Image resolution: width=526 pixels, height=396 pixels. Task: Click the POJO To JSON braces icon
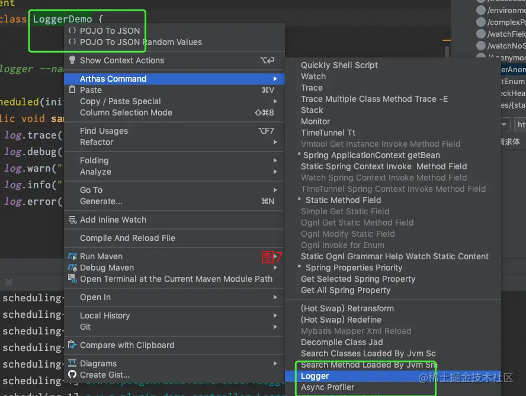[x=72, y=31]
